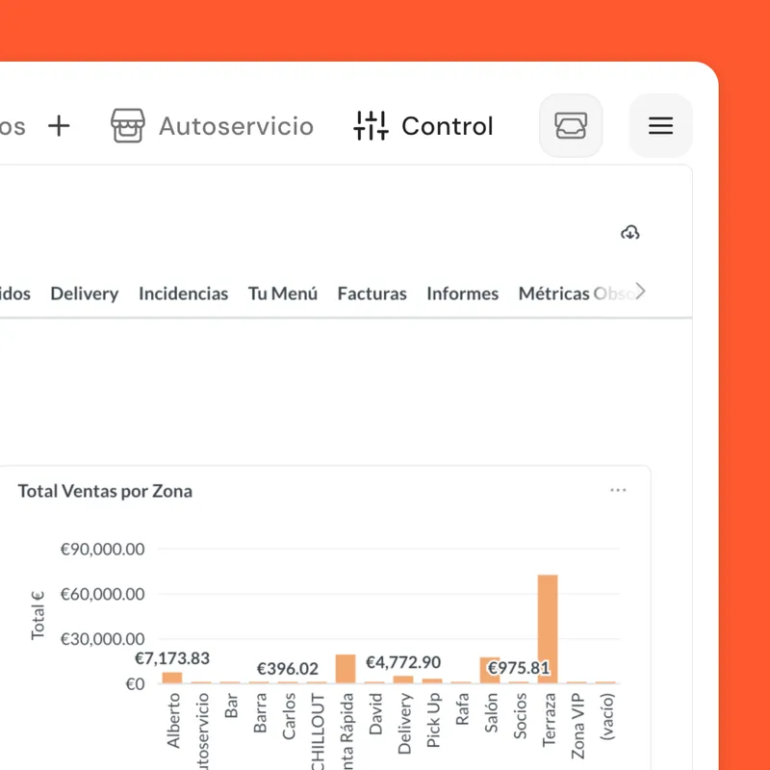The image size is (770, 770).
Task: Go to the Informes tab
Action: (462, 294)
